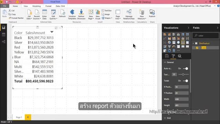Select the Table visualization icon
This screenshot has width=220, height=124.
[x=183, y=42]
